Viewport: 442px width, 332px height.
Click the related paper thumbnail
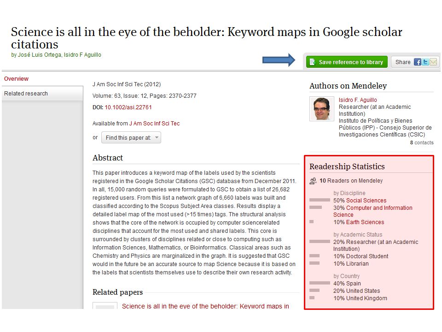[x=105, y=305]
